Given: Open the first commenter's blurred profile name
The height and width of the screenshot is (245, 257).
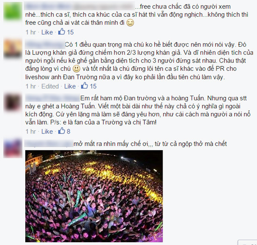Looking at the screenshot, I should [79, 7].
